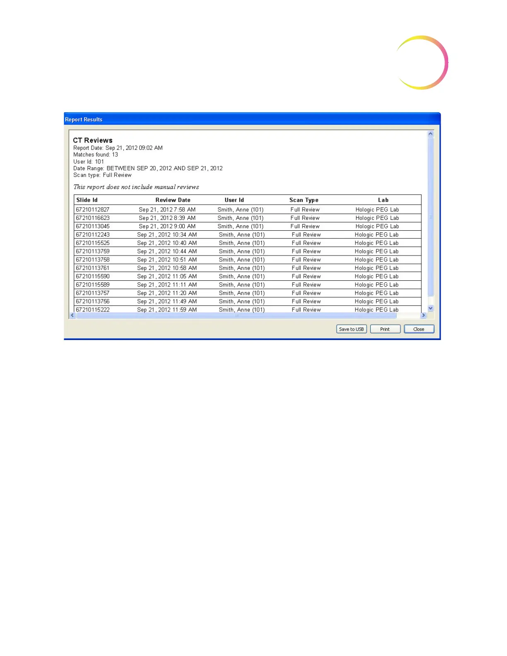Click Full Review in the 67210116623 row
This screenshot has width=507, height=656.
[305, 218]
